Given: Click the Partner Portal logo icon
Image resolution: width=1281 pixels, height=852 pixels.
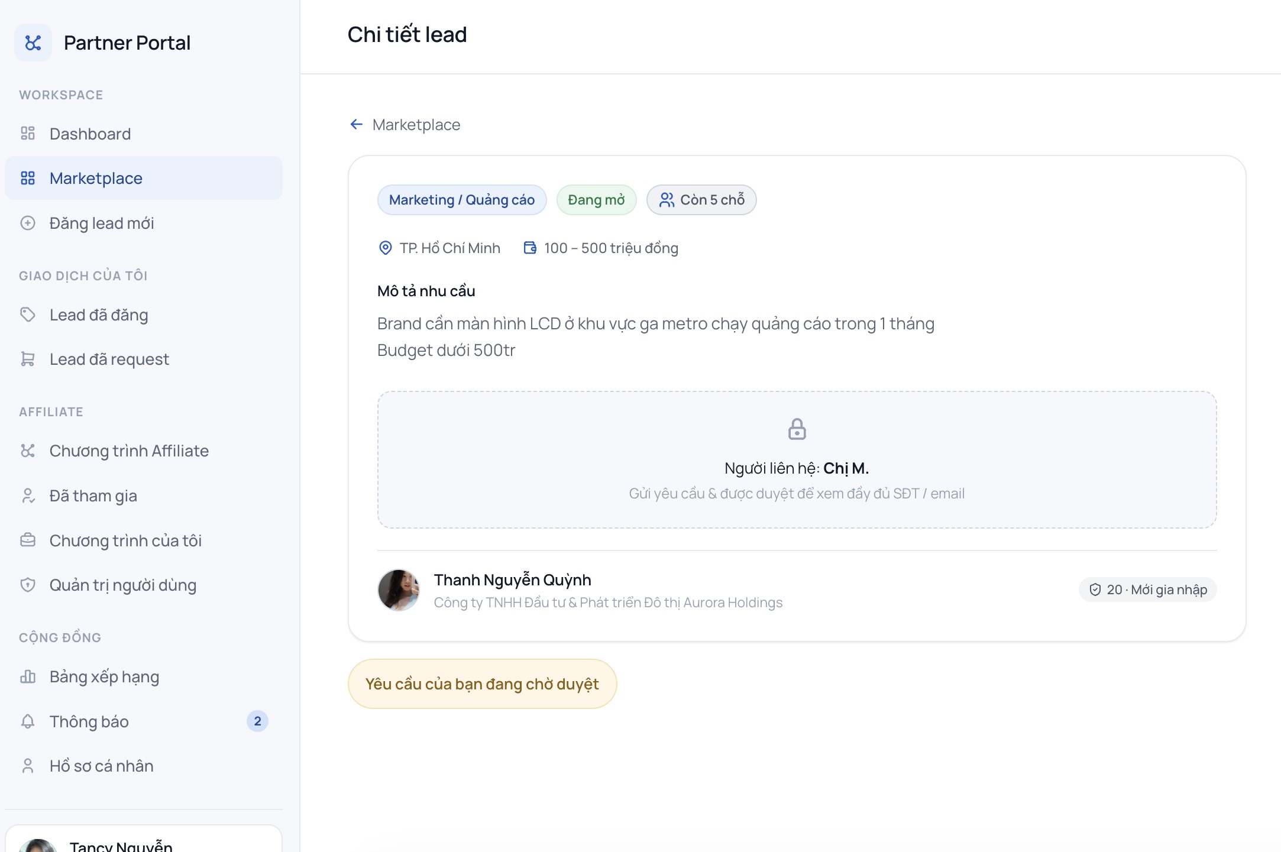Looking at the screenshot, I should tap(33, 43).
